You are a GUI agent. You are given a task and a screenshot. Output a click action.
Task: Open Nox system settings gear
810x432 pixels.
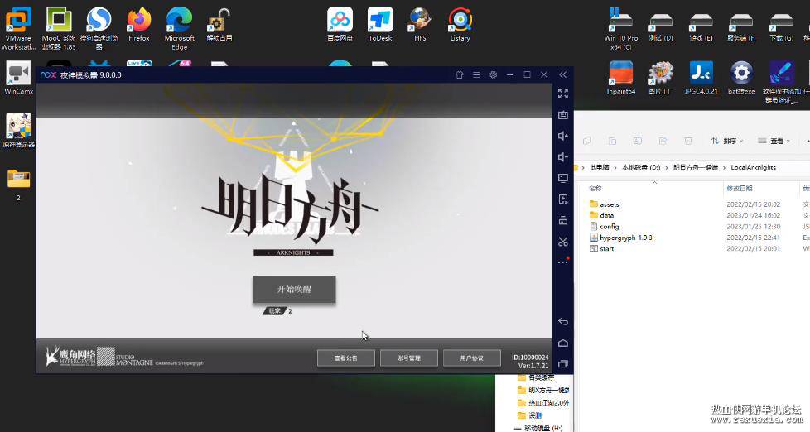point(494,74)
